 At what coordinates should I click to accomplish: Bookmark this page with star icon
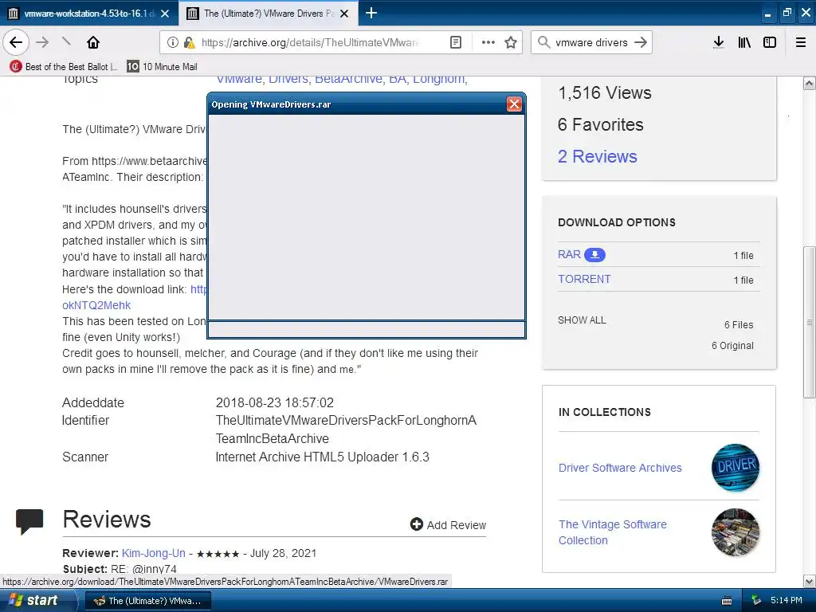point(511,42)
